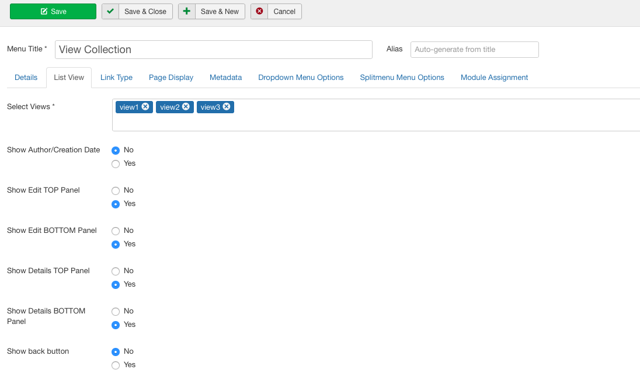
Task: Click the green plus icon
Action: coord(186,11)
